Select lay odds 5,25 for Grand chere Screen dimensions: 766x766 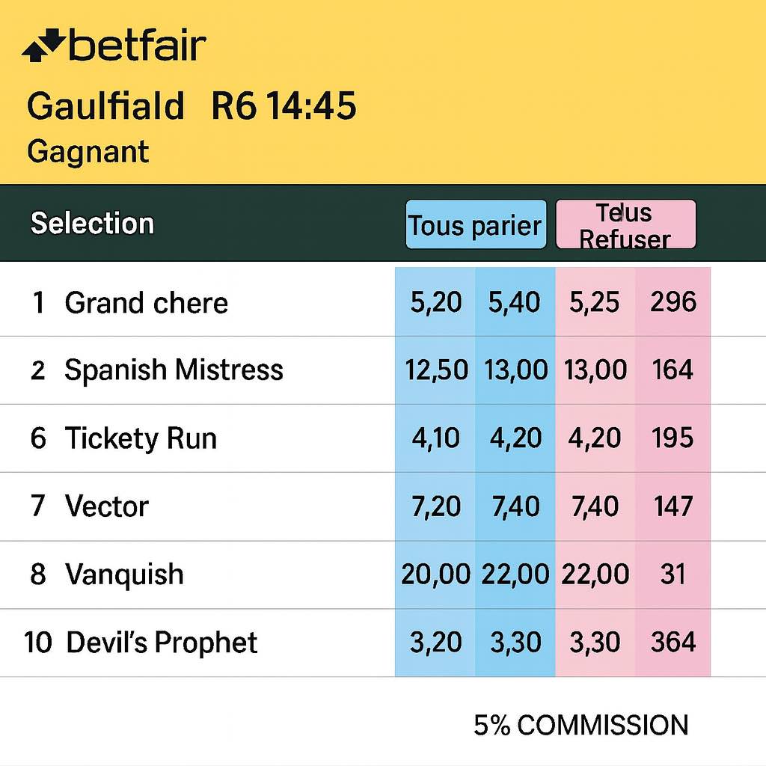coord(595,302)
